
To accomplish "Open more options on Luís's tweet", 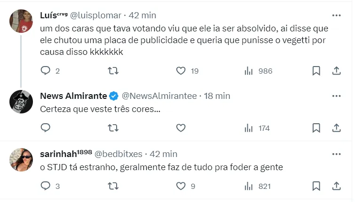I will coord(336,15).
